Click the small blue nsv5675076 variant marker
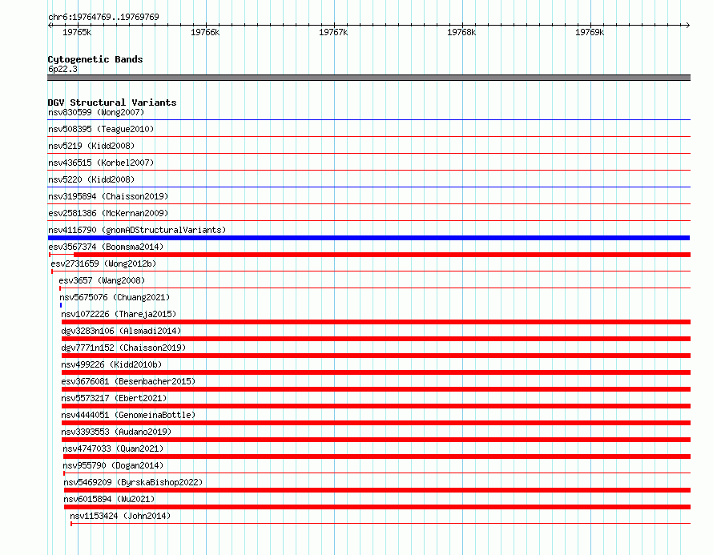713x555 pixels. point(61,305)
